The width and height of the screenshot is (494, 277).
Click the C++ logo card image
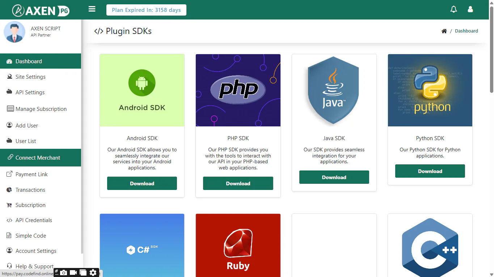430,246
